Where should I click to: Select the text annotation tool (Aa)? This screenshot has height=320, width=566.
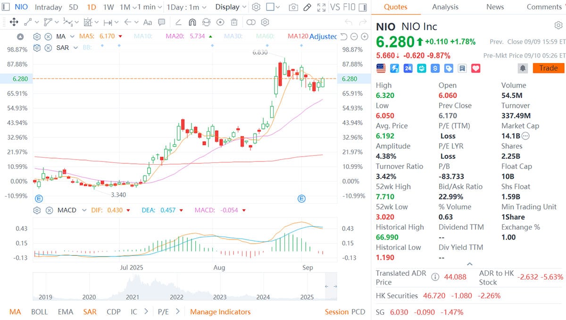pyautogui.click(x=147, y=22)
